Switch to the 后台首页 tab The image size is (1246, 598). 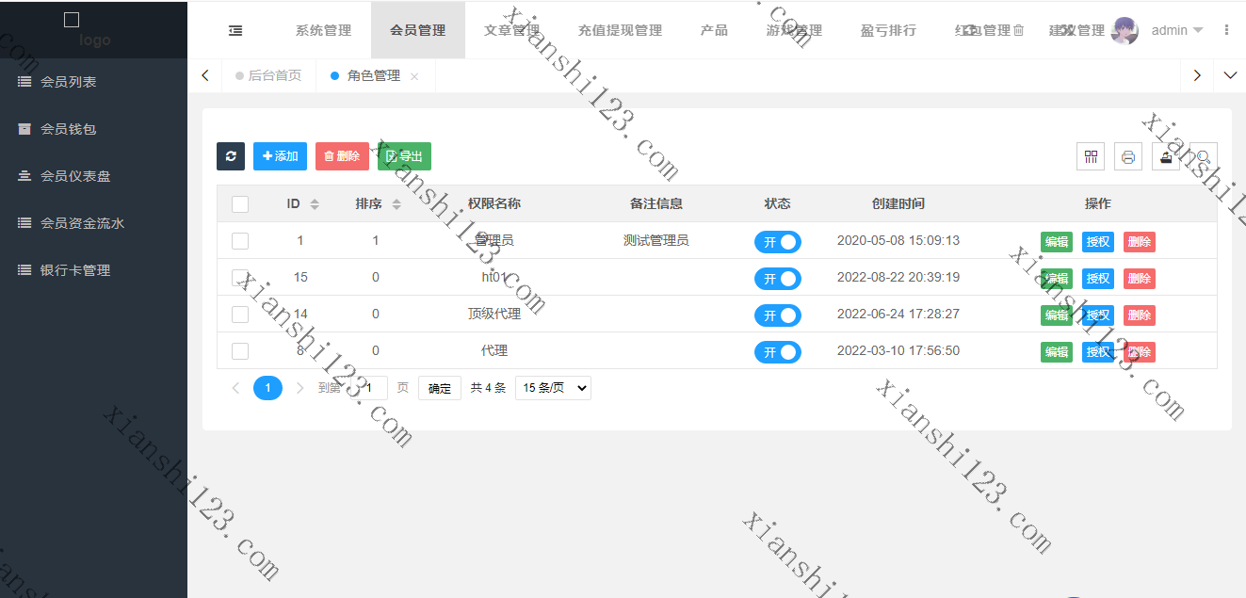(268, 75)
